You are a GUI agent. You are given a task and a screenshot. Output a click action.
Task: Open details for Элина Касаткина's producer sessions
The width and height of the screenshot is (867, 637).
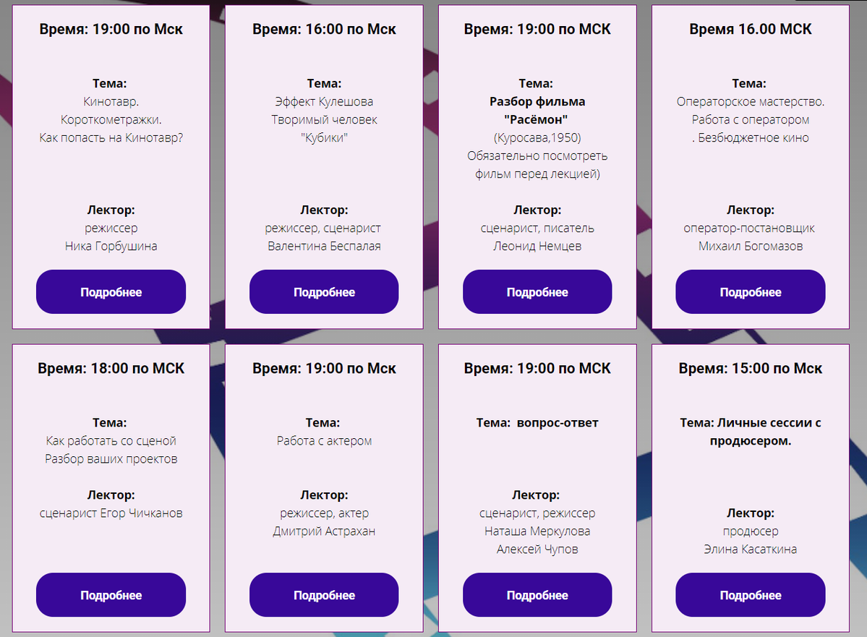coord(750,595)
